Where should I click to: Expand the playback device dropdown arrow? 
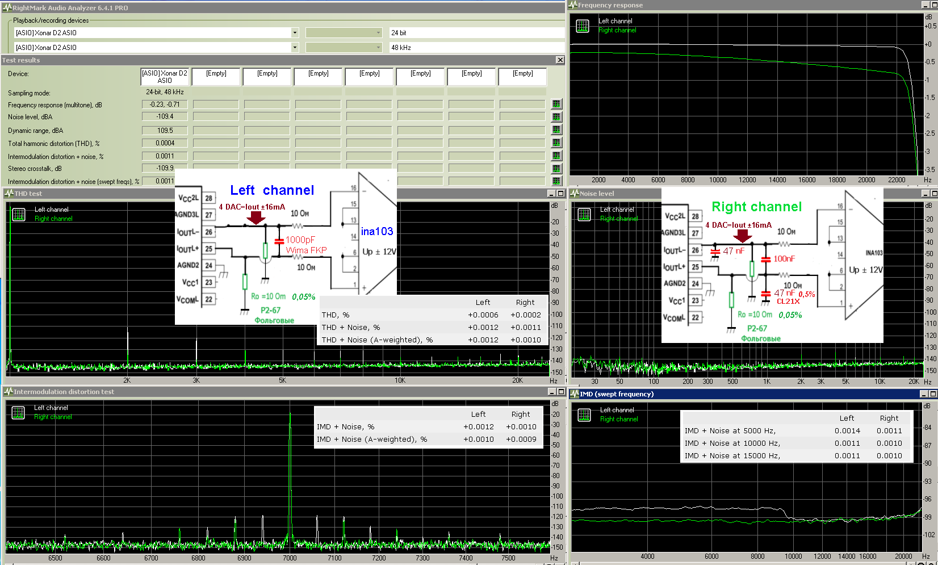point(295,33)
